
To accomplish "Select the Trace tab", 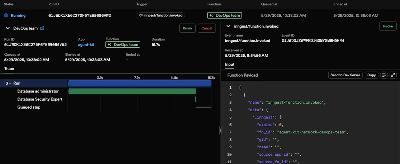I will click(9, 69).
